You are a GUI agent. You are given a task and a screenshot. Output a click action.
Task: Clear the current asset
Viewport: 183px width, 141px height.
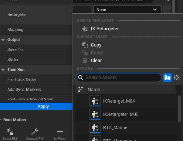[x=96, y=61]
